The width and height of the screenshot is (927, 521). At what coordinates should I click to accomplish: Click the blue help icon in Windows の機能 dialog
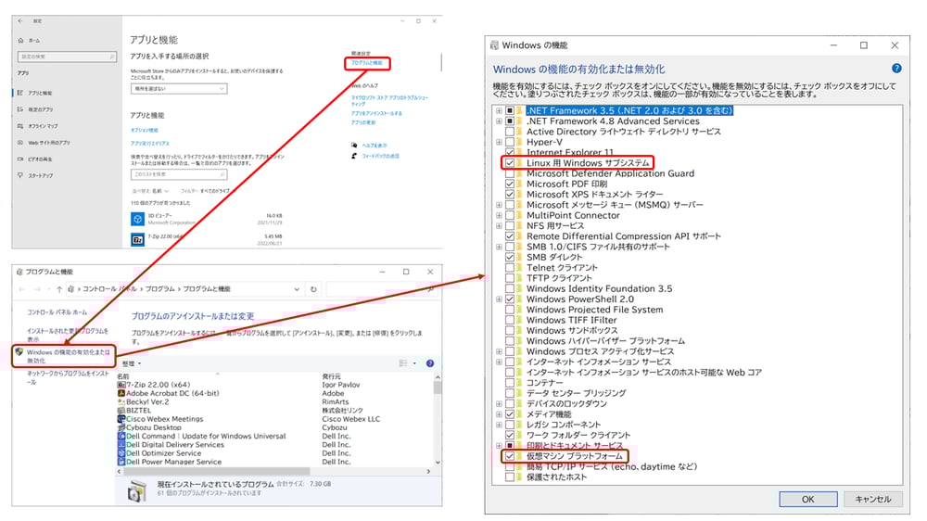pos(896,69)
